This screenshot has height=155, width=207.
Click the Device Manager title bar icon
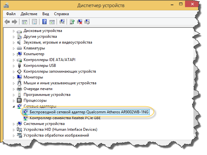click(6, 5)
